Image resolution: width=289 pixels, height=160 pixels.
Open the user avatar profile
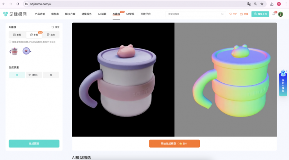(281, 14)
